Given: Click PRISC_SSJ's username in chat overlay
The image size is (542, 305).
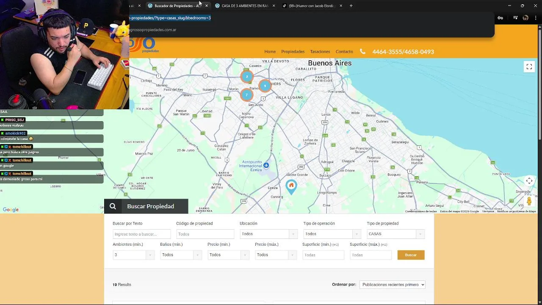Looking at the screenshot, I should [15, 120].
